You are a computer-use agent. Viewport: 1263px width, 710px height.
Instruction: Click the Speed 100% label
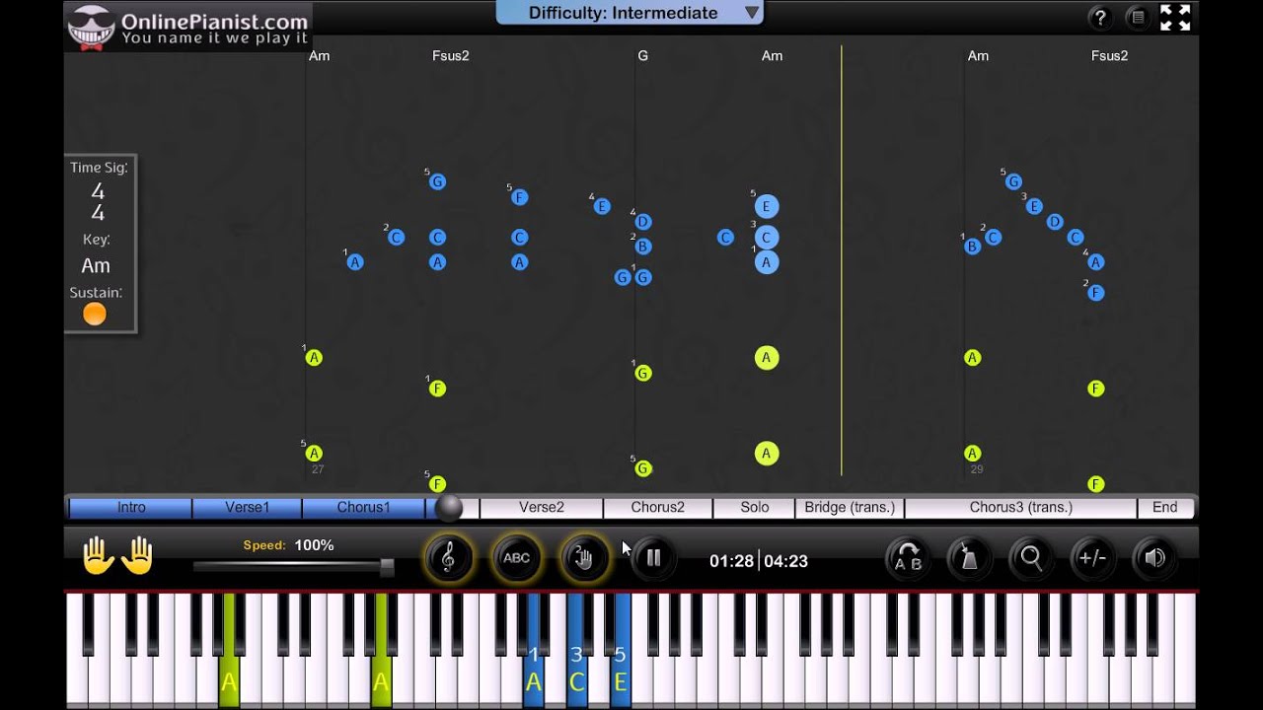tap(289, 545)
